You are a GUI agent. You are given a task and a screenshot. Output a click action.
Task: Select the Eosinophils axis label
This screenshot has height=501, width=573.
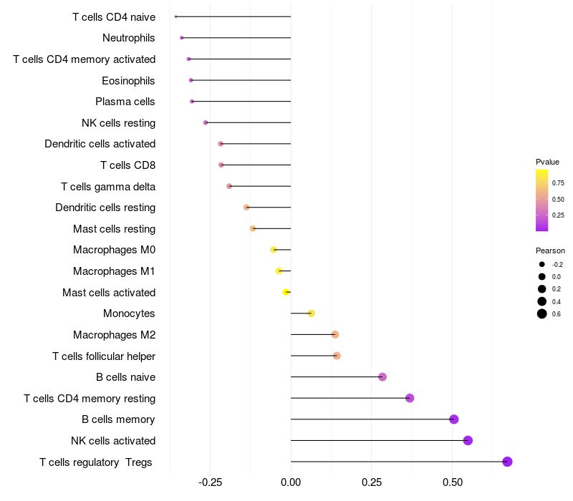[128, 81]
